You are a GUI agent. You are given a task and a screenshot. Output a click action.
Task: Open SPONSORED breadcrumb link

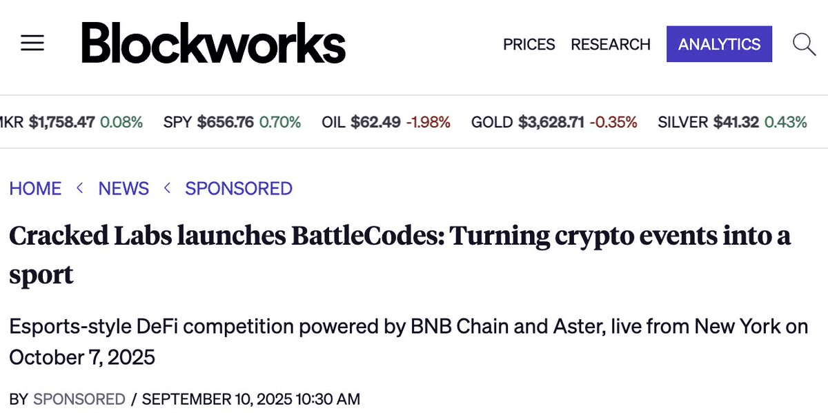239,188
